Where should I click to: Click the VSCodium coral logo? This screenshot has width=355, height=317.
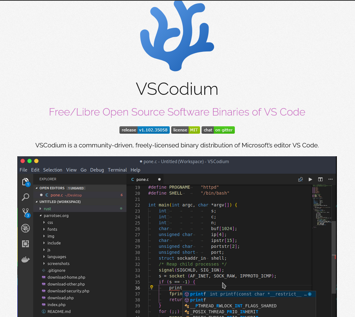pyautogui.click(x=177, y=36)
